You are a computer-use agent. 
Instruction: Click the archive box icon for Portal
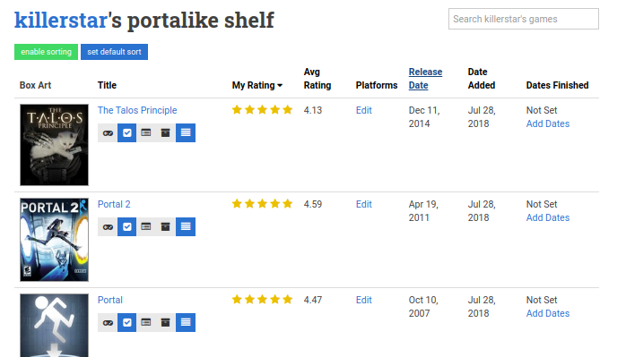coord(165,323)
